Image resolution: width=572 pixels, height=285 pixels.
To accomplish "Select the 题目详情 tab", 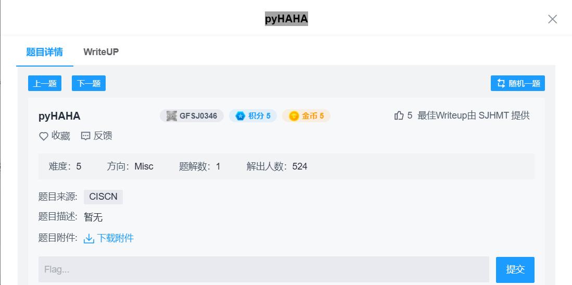I will click(45, 52).
